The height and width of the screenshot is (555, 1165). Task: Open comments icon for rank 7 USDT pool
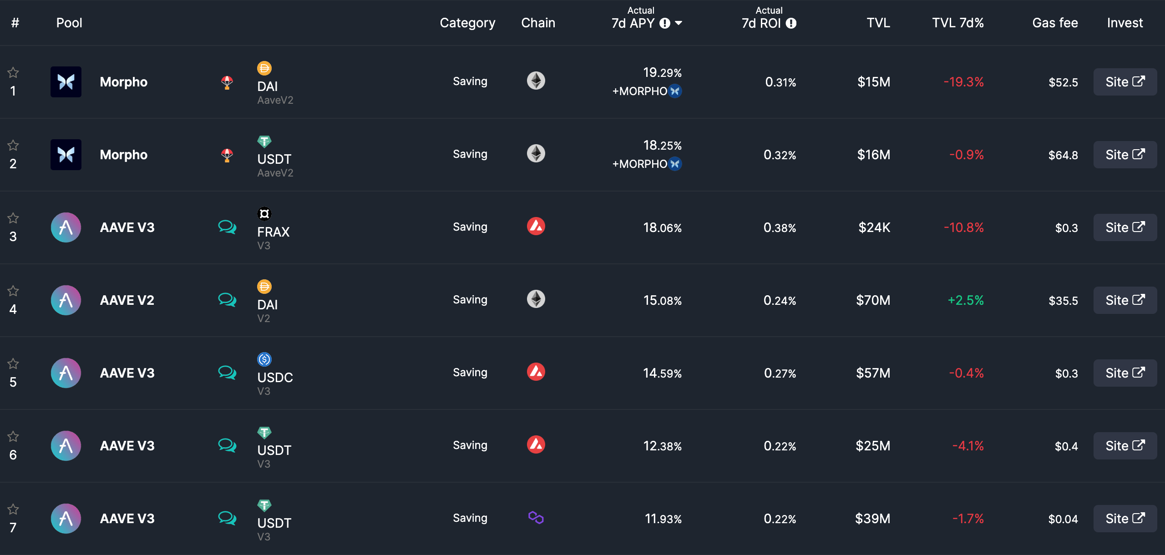(x=227, y=518)
